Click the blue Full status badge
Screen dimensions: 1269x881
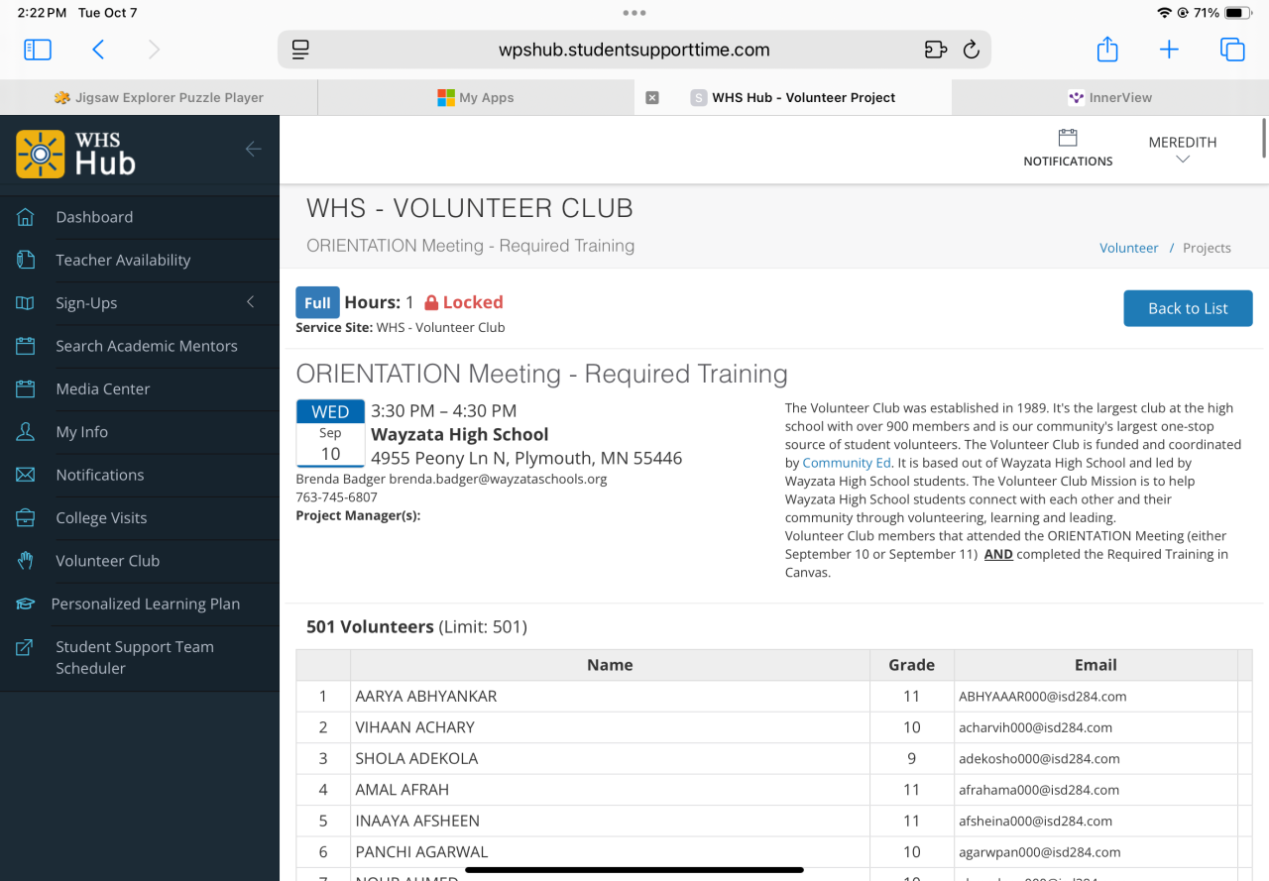pyautogui.click(x=317, y=303)
